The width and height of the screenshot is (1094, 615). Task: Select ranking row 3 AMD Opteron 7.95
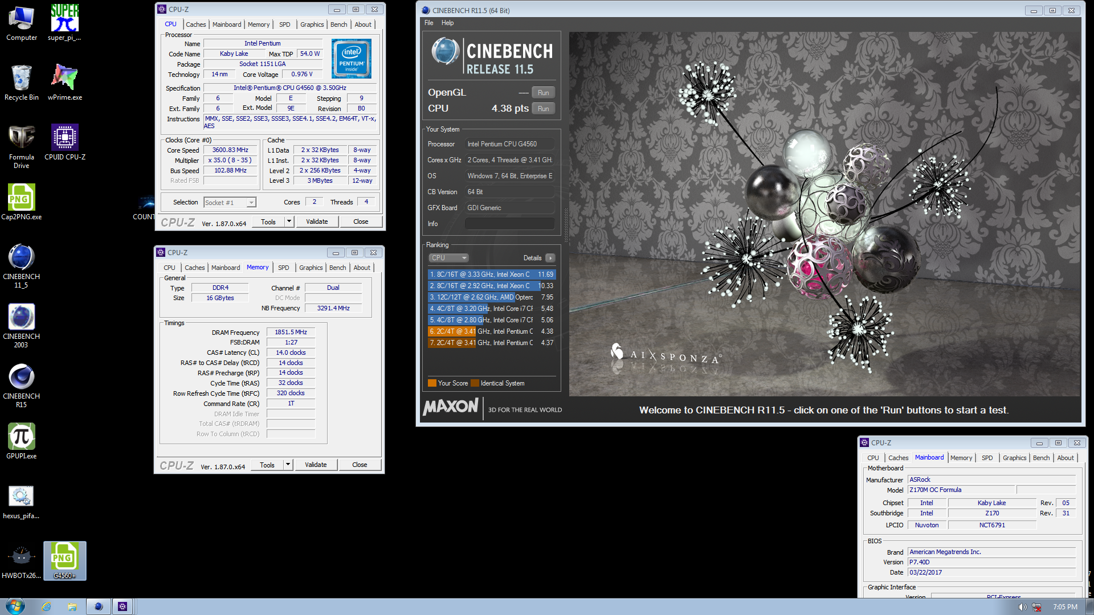coord(491,297)
